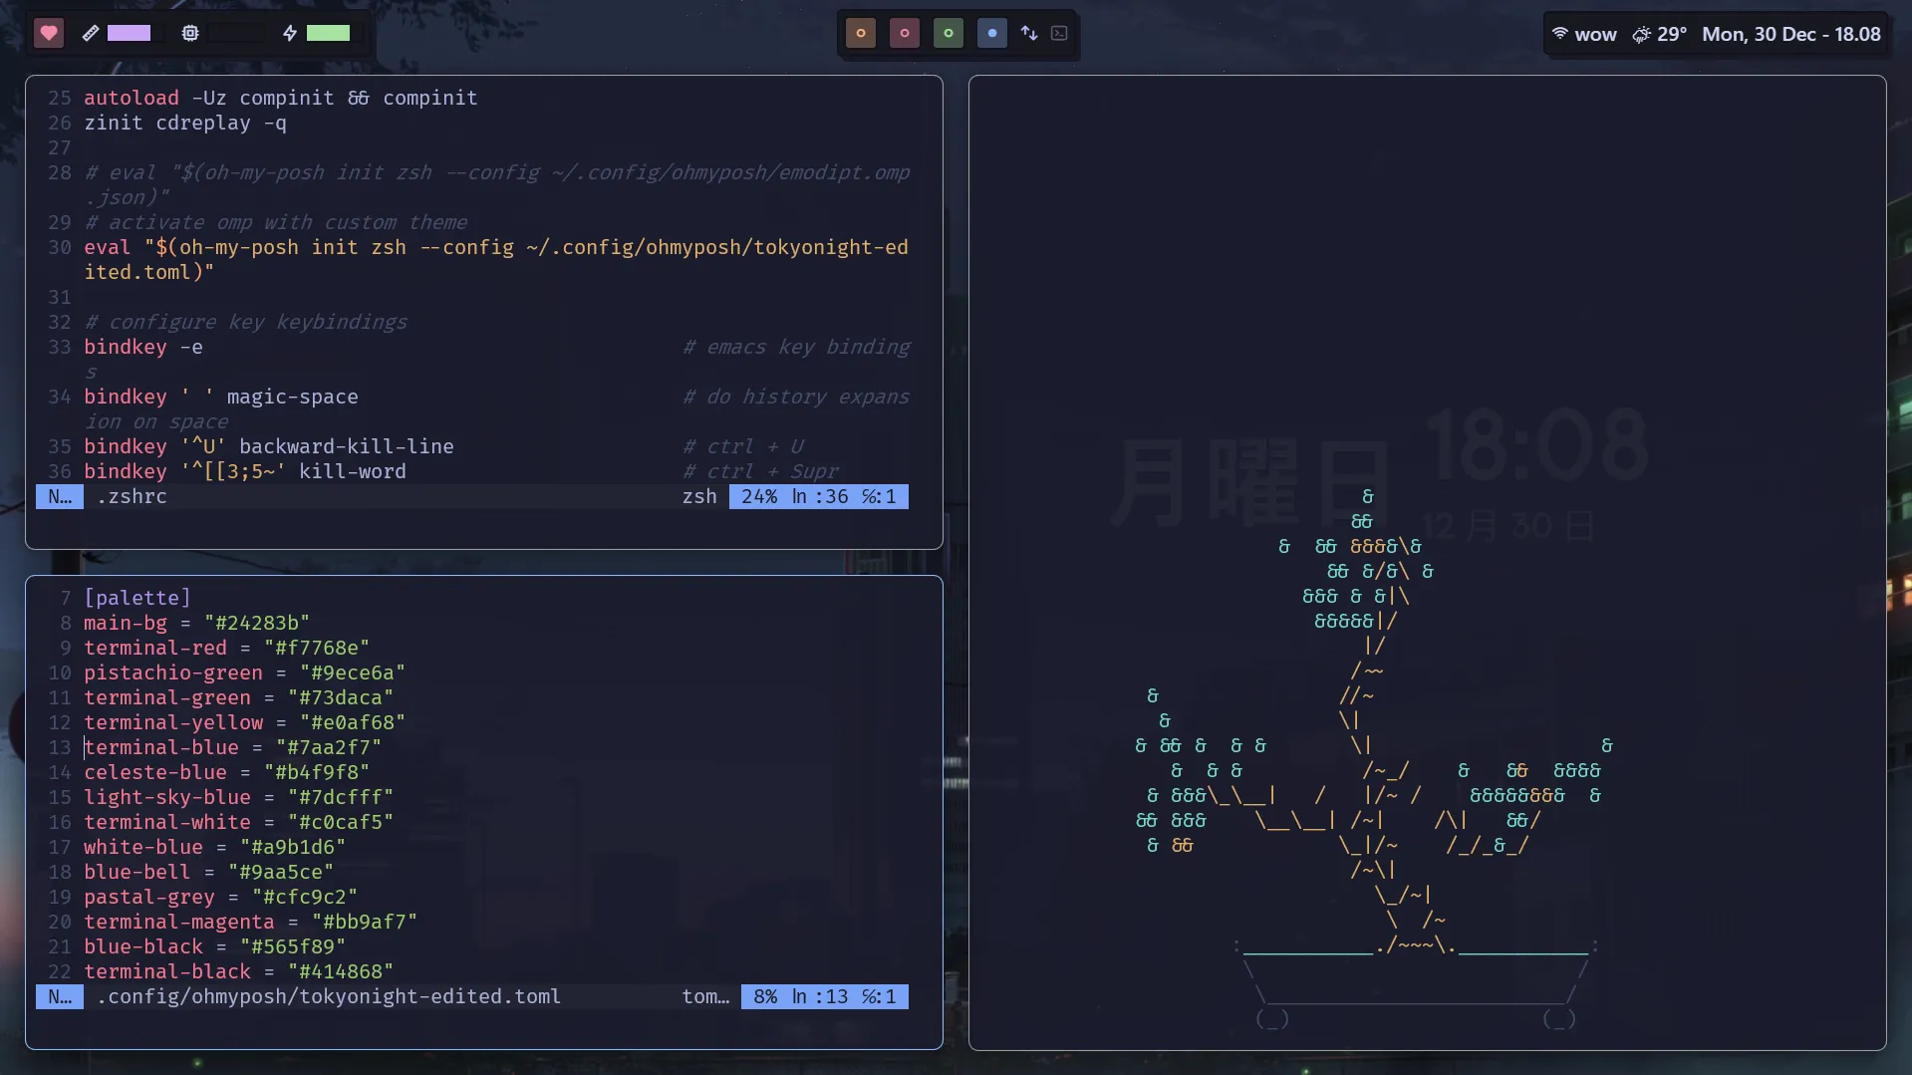1912x1075 pixels.
Task: Click the heart icon on the status bar
Action: click(49, 33)
